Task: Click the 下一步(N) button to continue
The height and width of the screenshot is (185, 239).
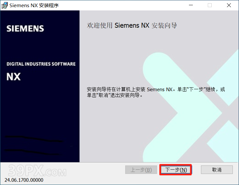Action: 176,170
